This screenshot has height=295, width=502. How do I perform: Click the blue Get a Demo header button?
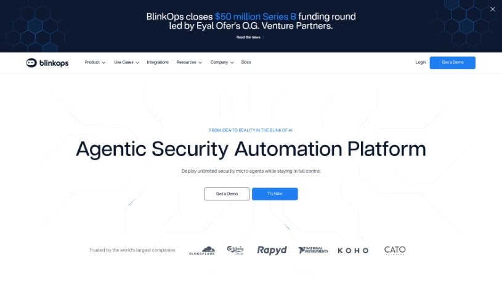[x=452, y=63]
